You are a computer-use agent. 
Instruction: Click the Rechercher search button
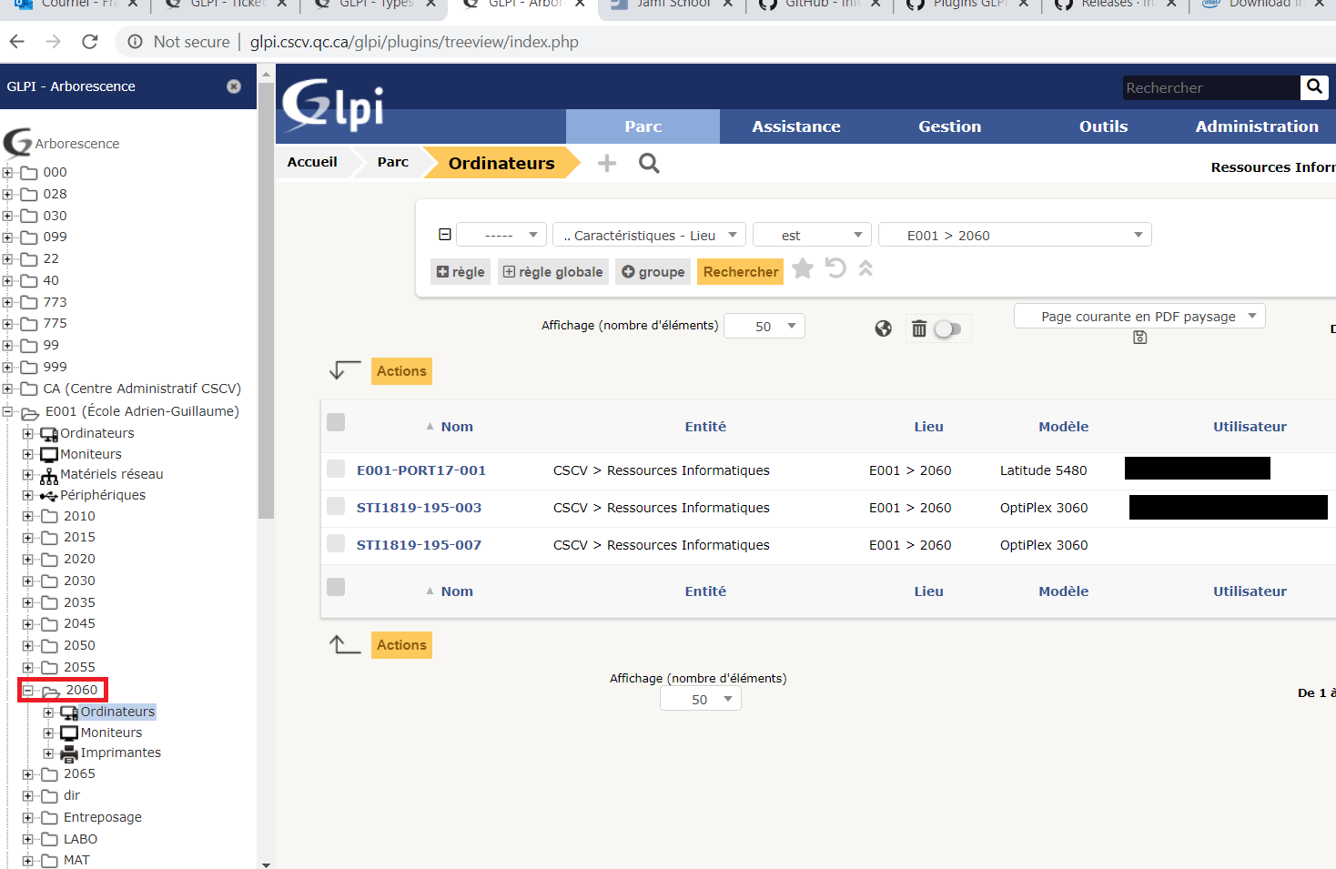740,270
